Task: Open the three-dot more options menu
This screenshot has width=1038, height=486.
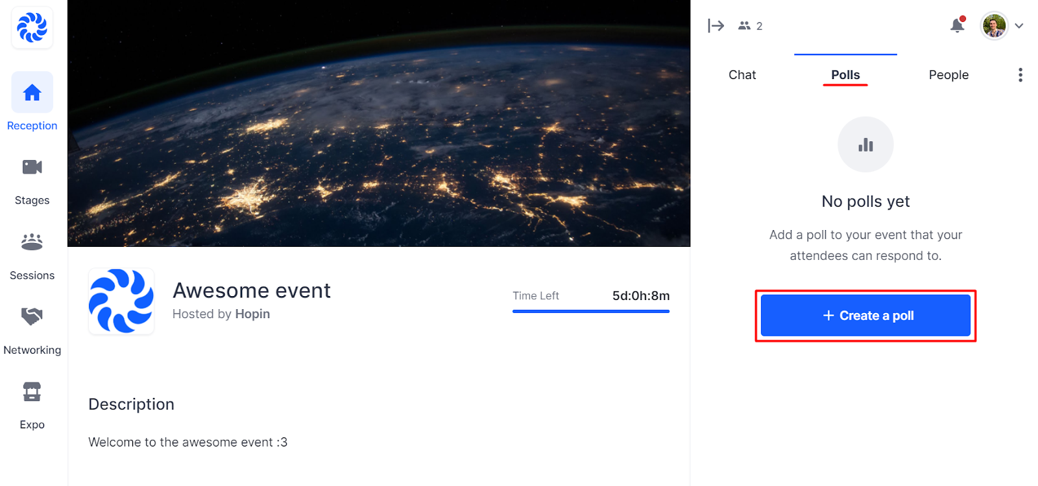Action: [x=1020, y=75]
